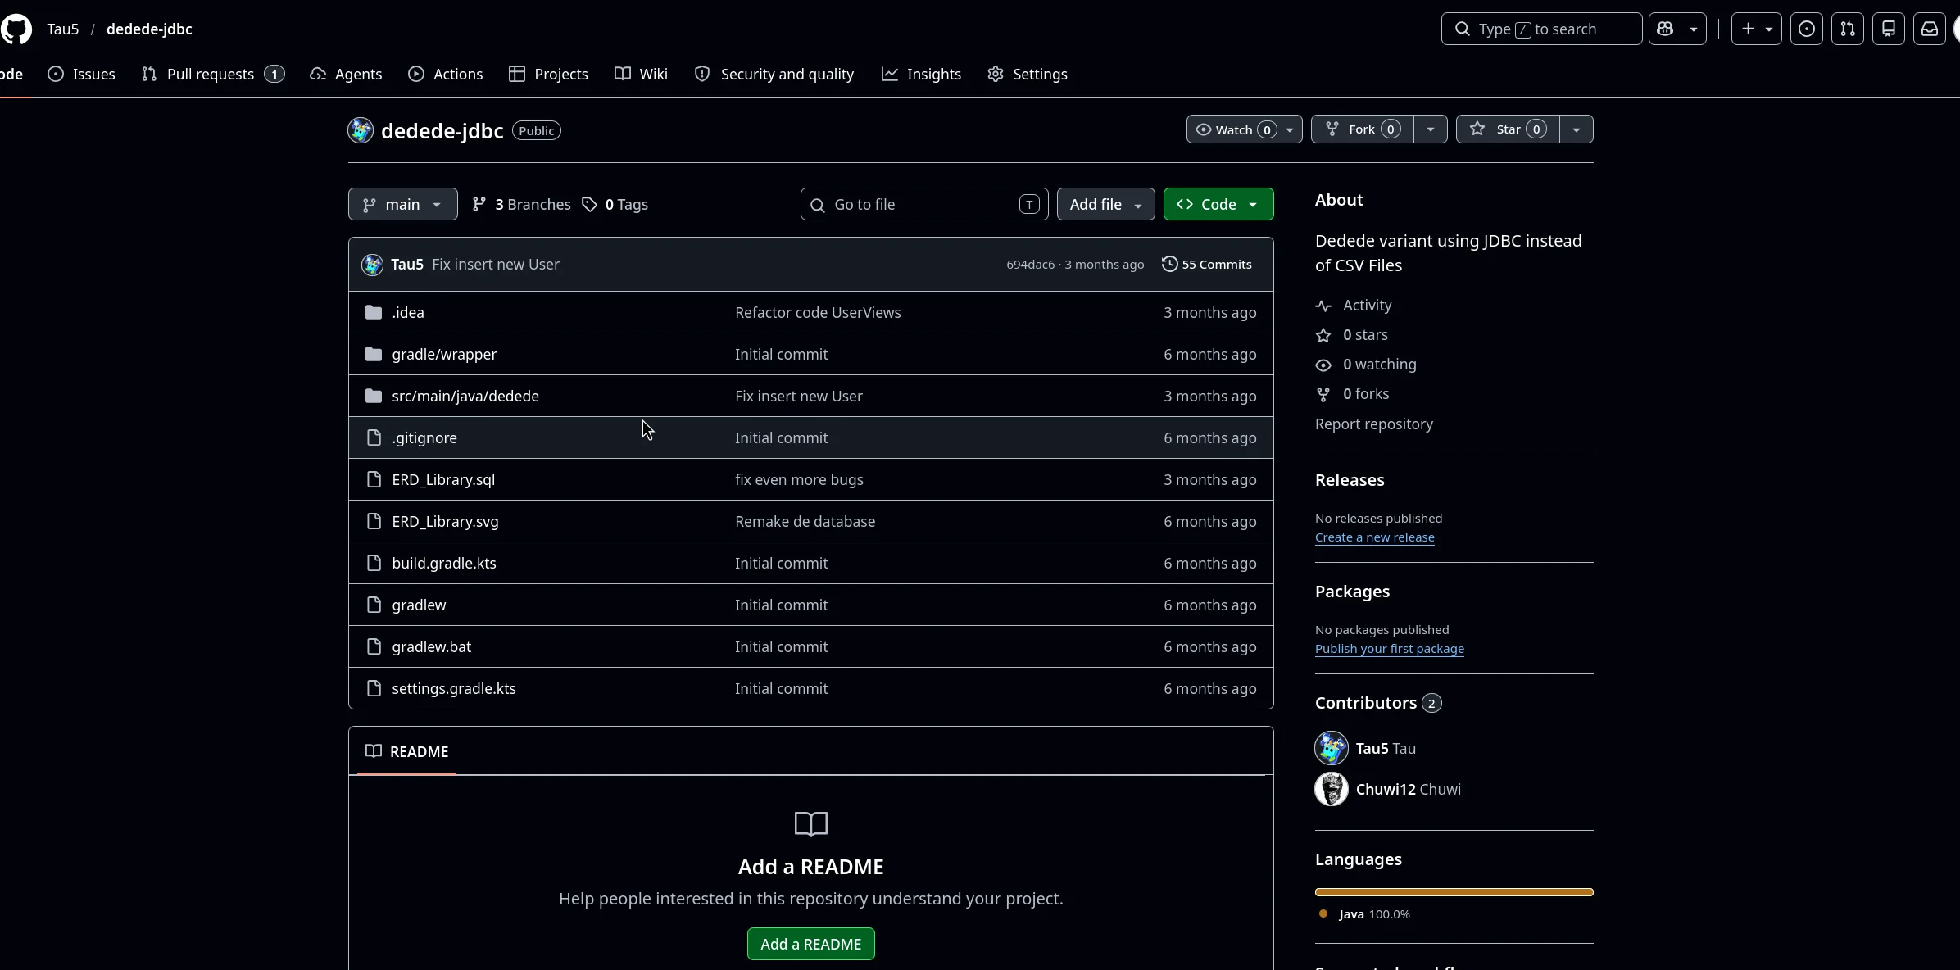The width and height of the screenshot is (1960, 970).
Task: Click the settings.gradle.kts file icon
Action: tap(374, 688)
